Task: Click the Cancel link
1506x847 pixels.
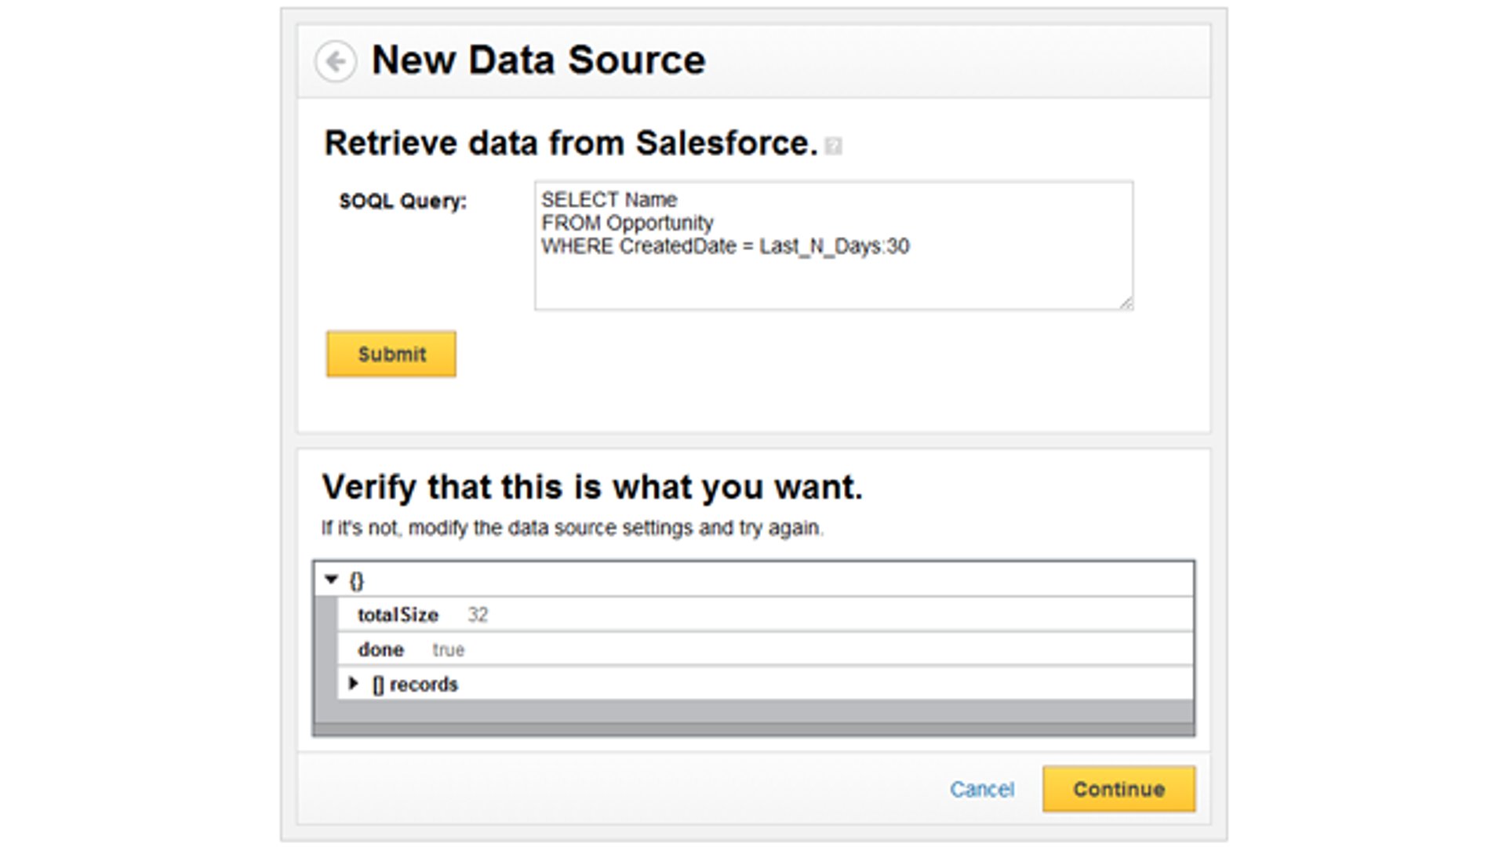Action: click(x=981, y=789)
